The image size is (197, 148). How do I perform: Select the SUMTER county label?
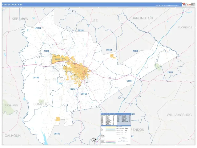pyautogui.click(x=40, y=104)
